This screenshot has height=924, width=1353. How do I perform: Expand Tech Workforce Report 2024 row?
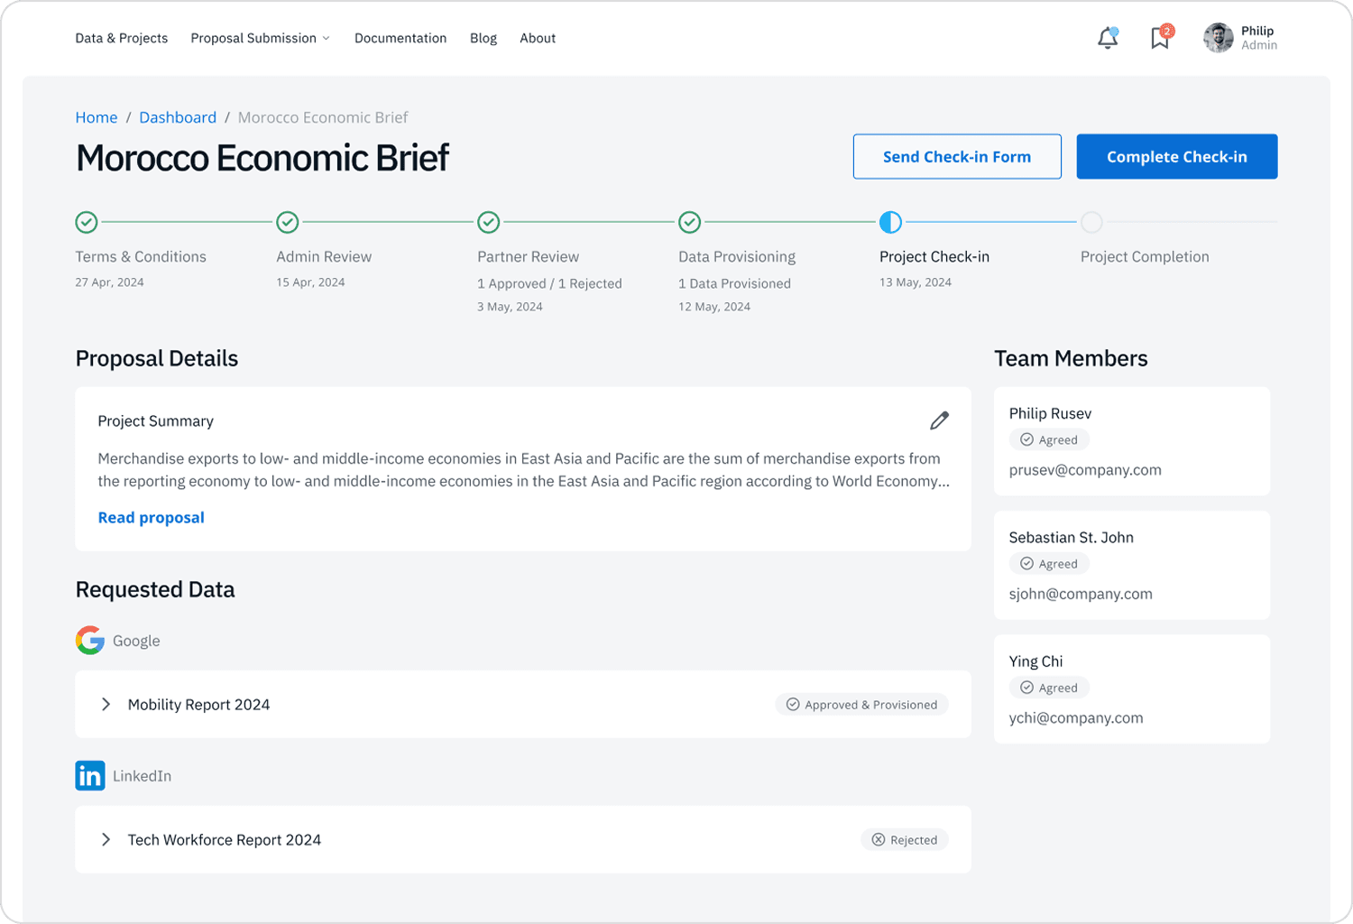click(x=106, y=840)
